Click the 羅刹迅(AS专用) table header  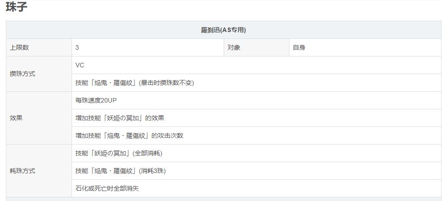tap(224, 30)
